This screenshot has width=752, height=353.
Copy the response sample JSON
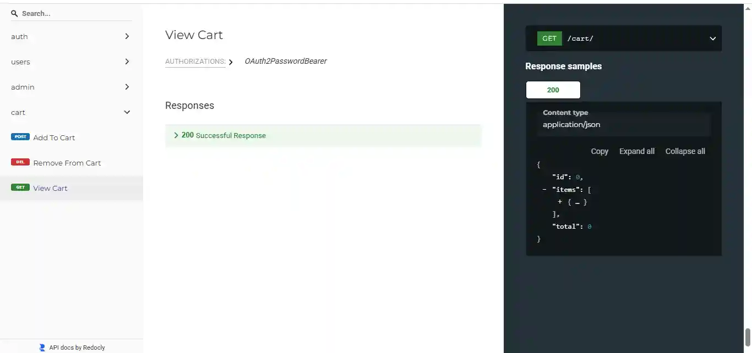(x=600, y=151)
